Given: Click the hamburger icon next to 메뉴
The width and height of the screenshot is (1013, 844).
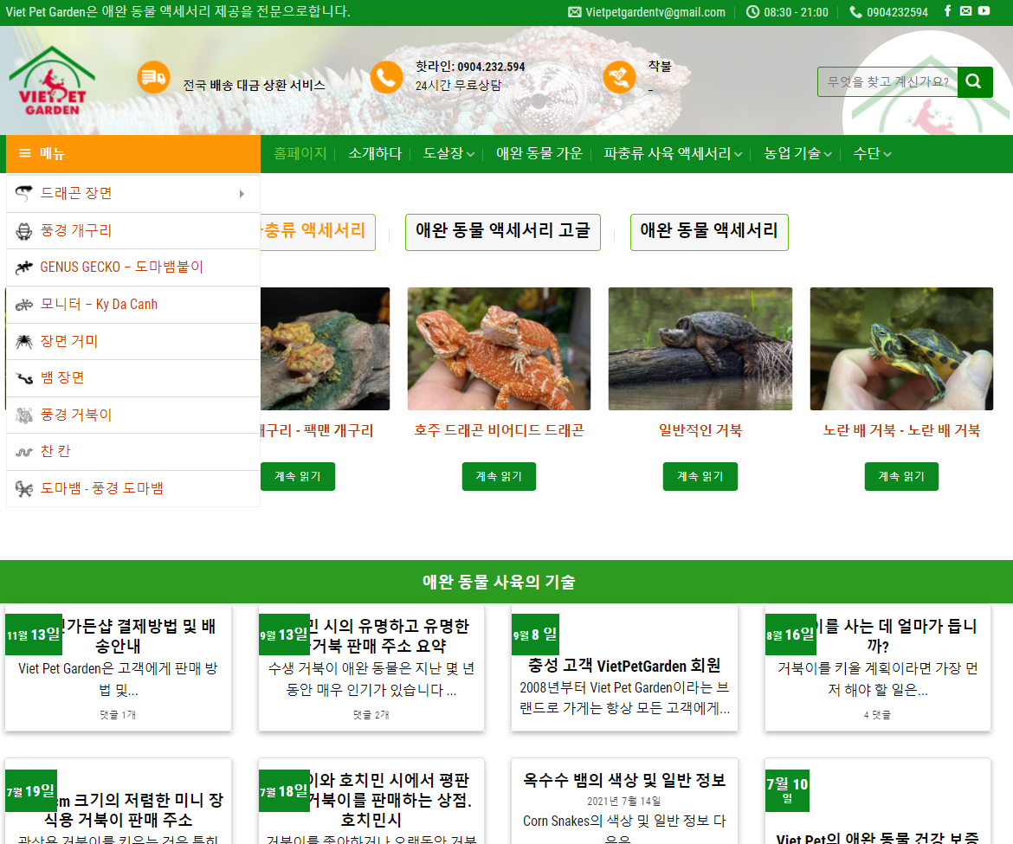Looking at the screenshot, I should (x=25, y=153).
